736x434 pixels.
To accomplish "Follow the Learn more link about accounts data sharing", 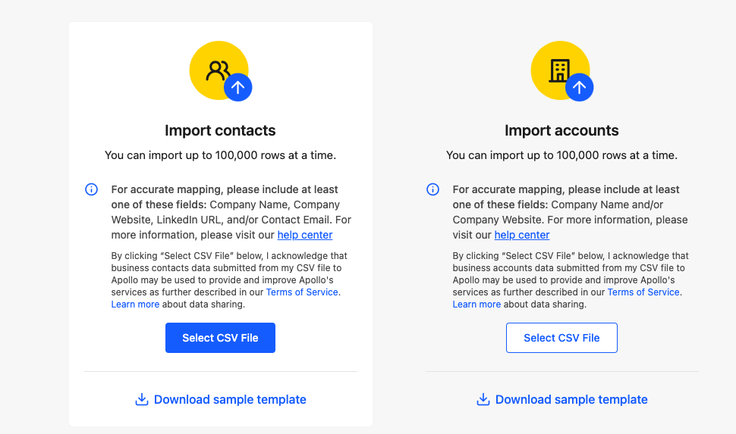I will (x=477, y=304).
